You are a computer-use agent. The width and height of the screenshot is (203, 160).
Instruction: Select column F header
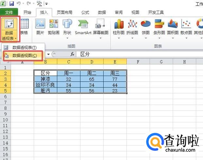point(138,62)
